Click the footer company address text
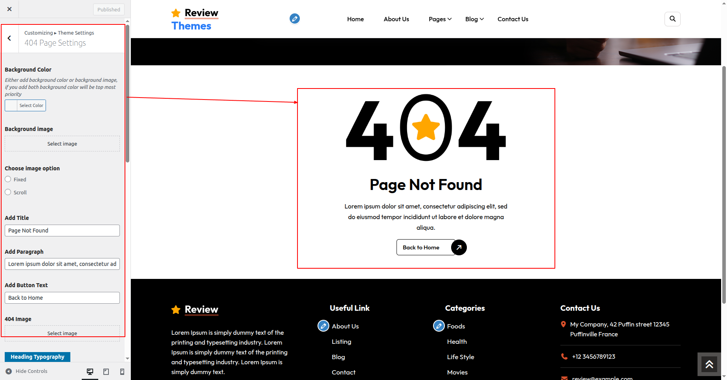Viewport: 727px width, 380px height. (620, 329)
